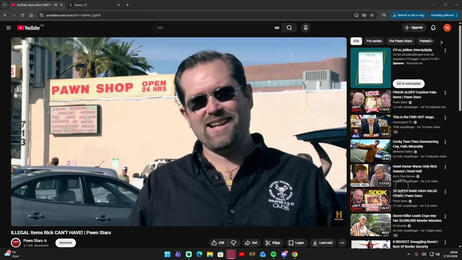This screenshot has height=260, width=462.
Task: Open the account avatar N menu
Action: point(447,28)
